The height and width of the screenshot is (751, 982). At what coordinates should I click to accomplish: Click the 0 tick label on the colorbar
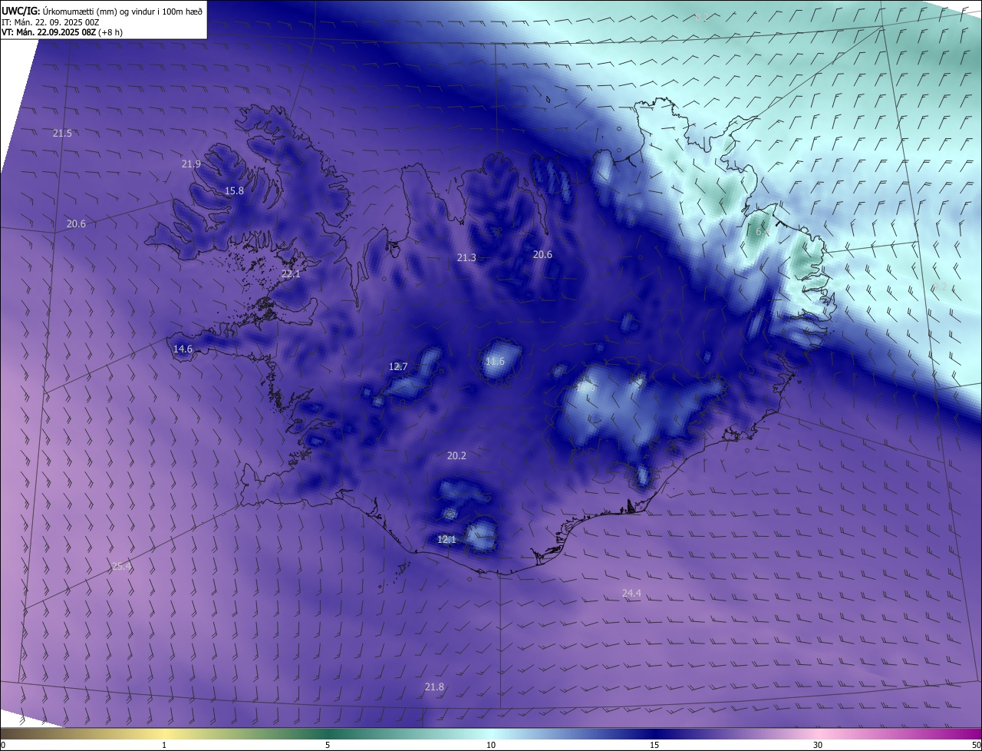tap(3, 745)
